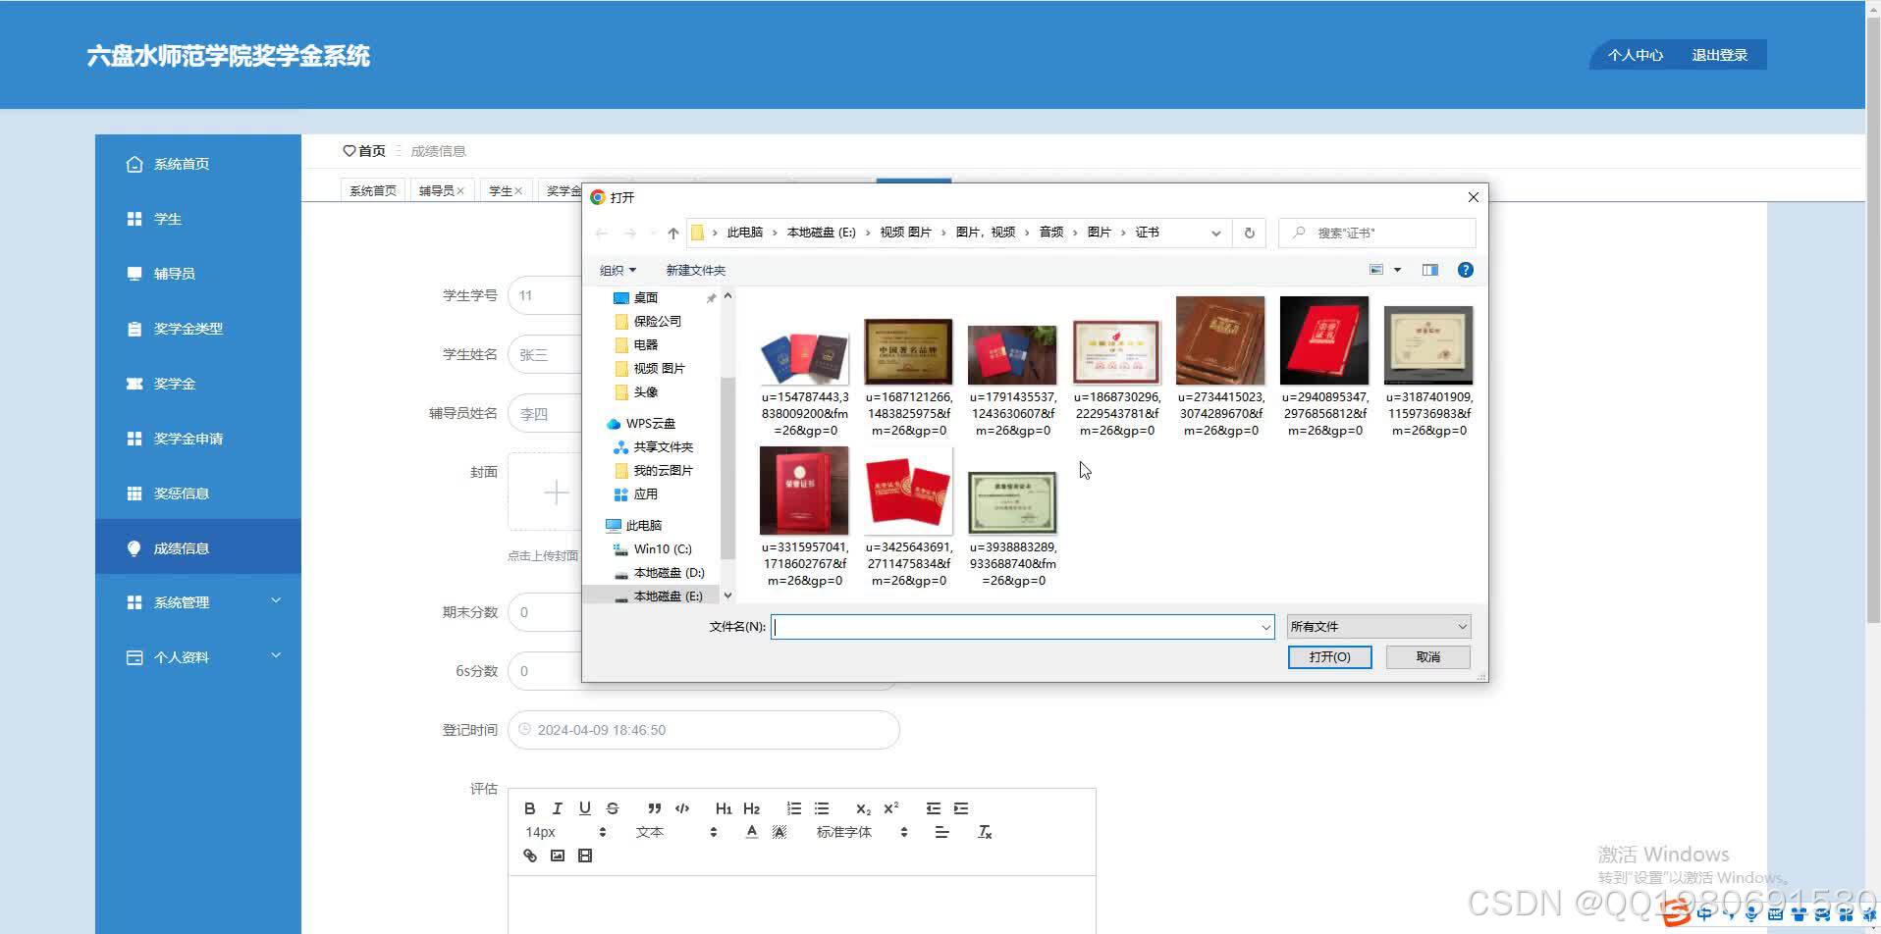Insert a bulleted list in the editor
This screenshot has height=934, width=1881.
pyautogui.click(x=822, y=808)
